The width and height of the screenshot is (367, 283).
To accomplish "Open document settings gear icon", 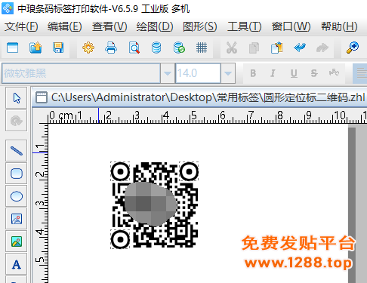I will point(88,48).
